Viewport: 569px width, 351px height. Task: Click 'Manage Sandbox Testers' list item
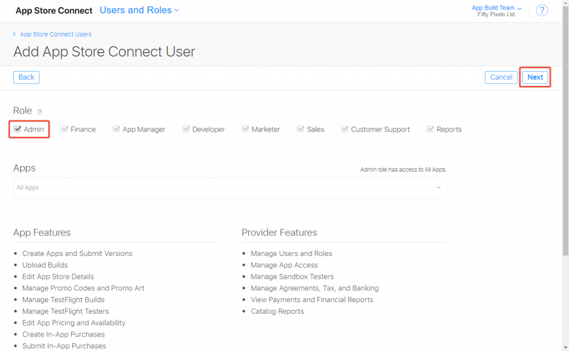(x=292, y=277)
